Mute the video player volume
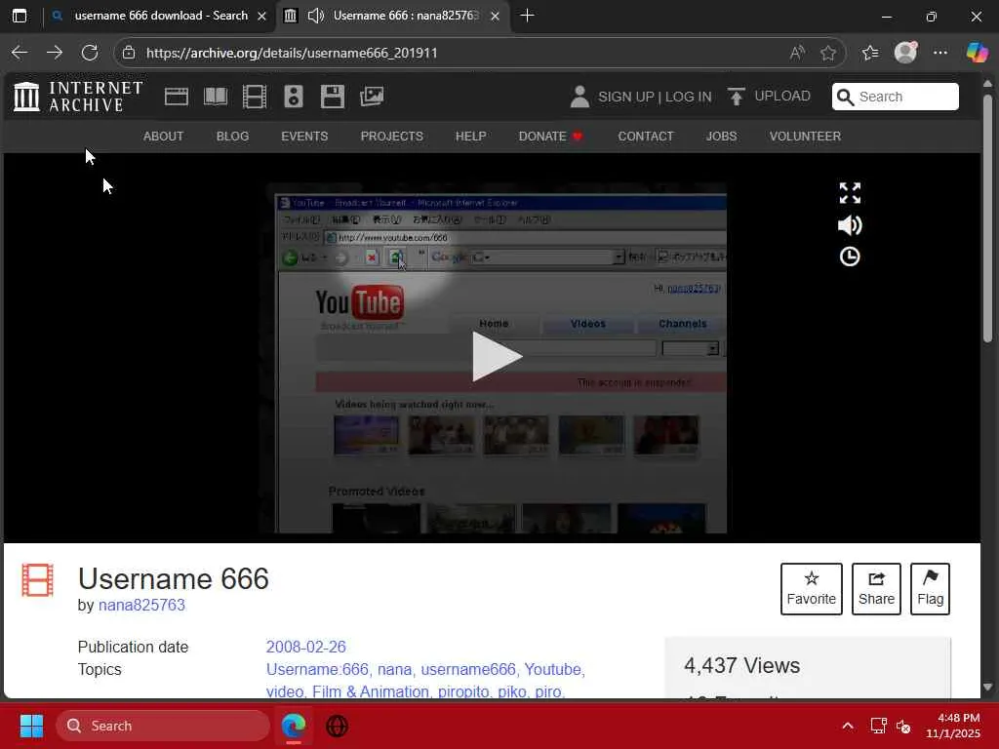The height and width of the screenshot is (749, 999). point(850,225)
